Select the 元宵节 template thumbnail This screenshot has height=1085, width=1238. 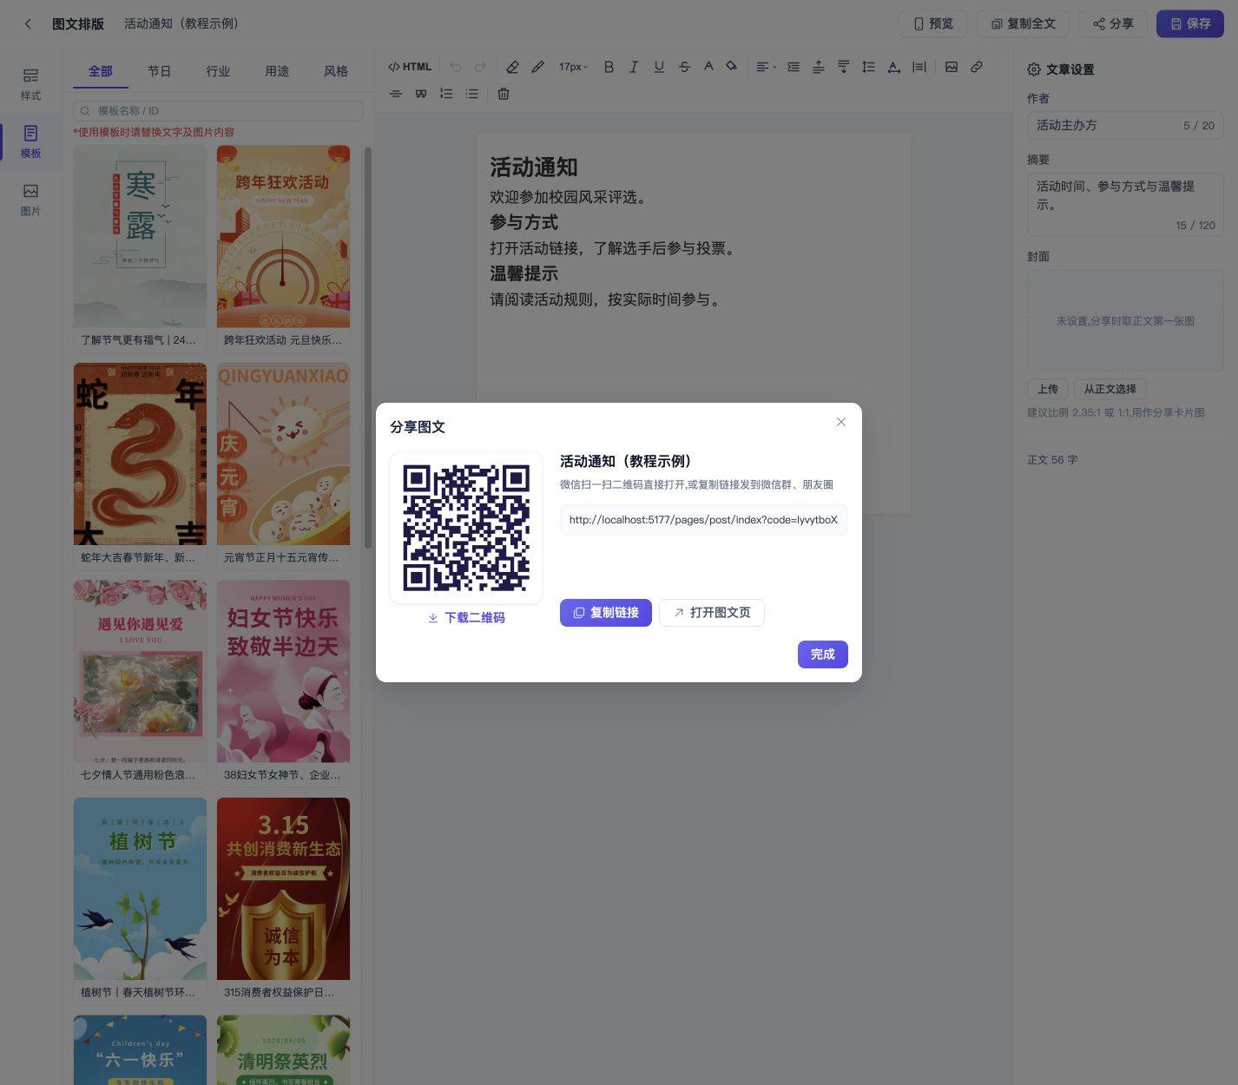283,454
